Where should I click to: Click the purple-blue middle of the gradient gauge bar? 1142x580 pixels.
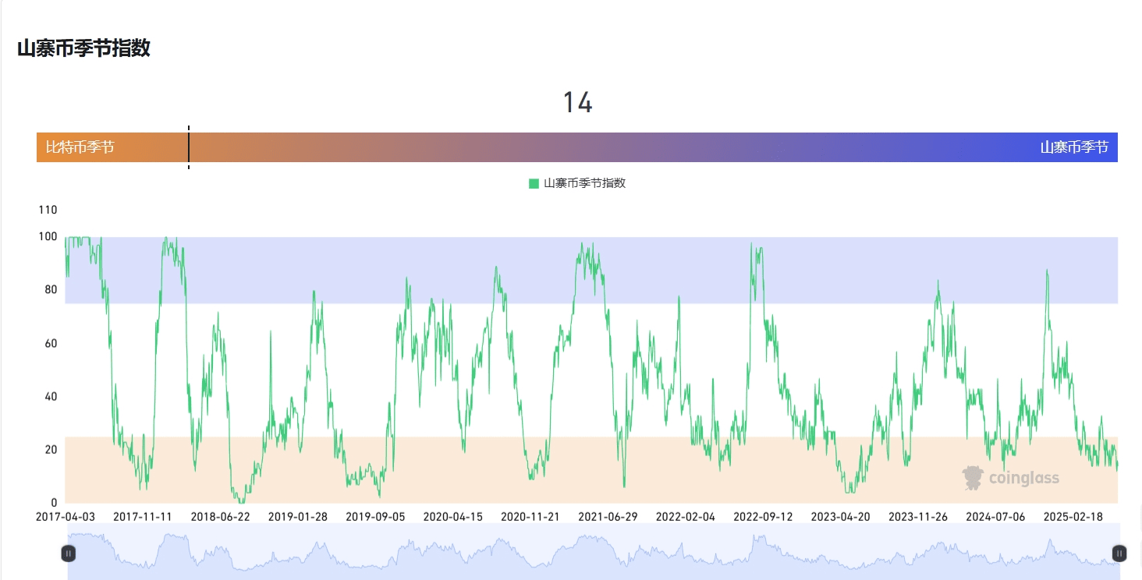click(x=577, y=147)
